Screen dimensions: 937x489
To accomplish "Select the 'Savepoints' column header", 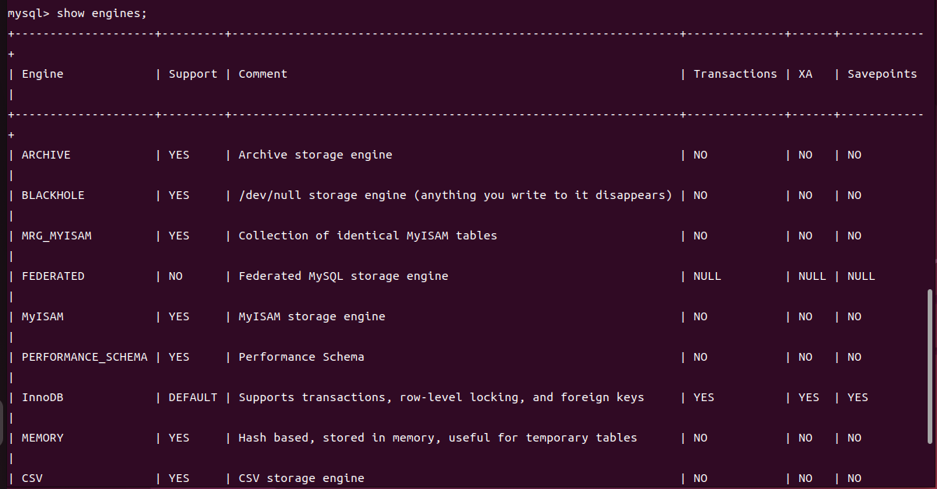I will coord(883,74).
